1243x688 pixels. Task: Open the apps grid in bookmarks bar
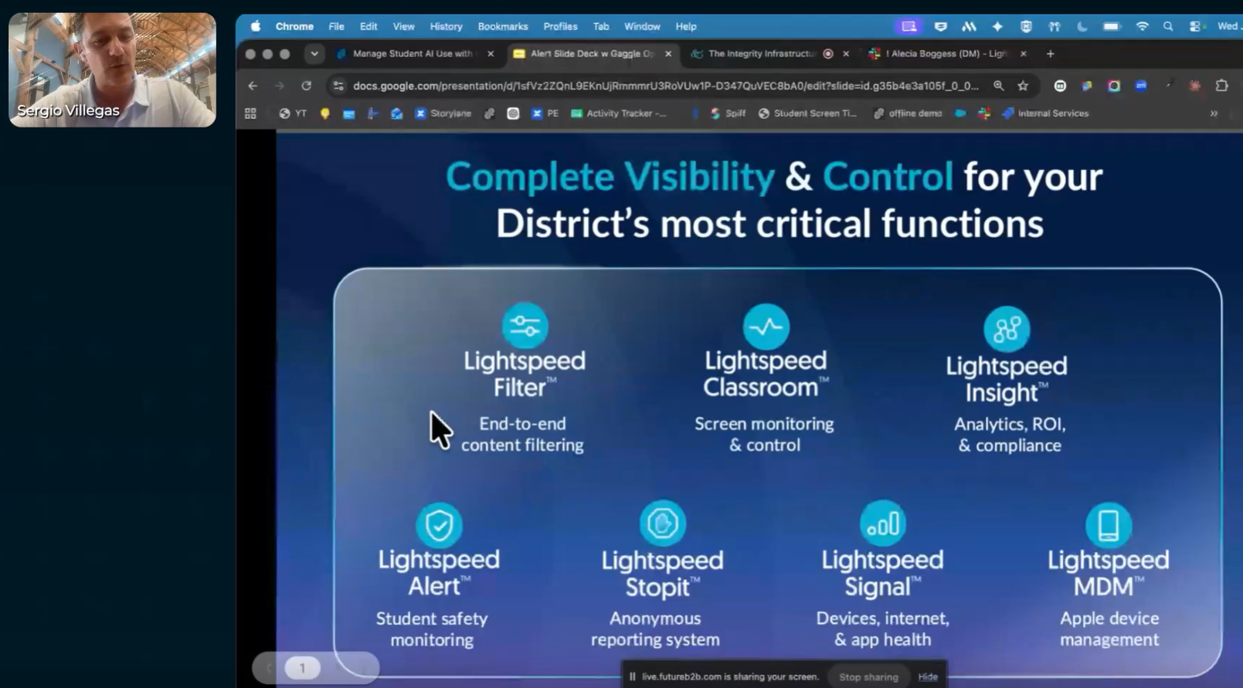[250, 114]
